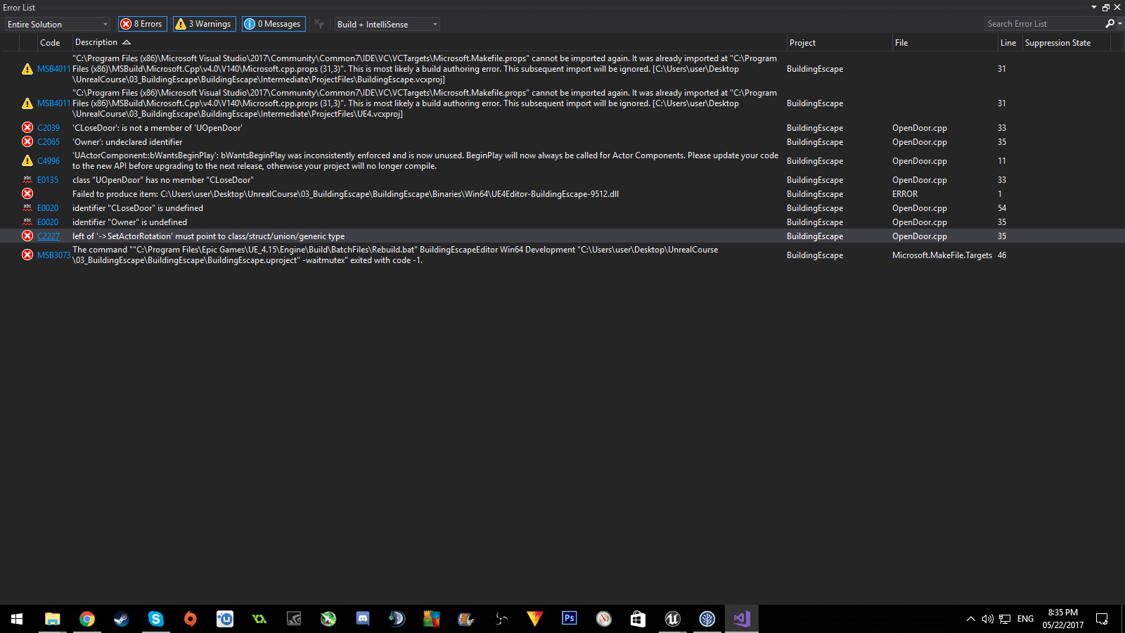Open Photoshop from the taskbar
The width and height of the screenshot is (1125, 633).
pyautogui.click(x=569, y=619)
